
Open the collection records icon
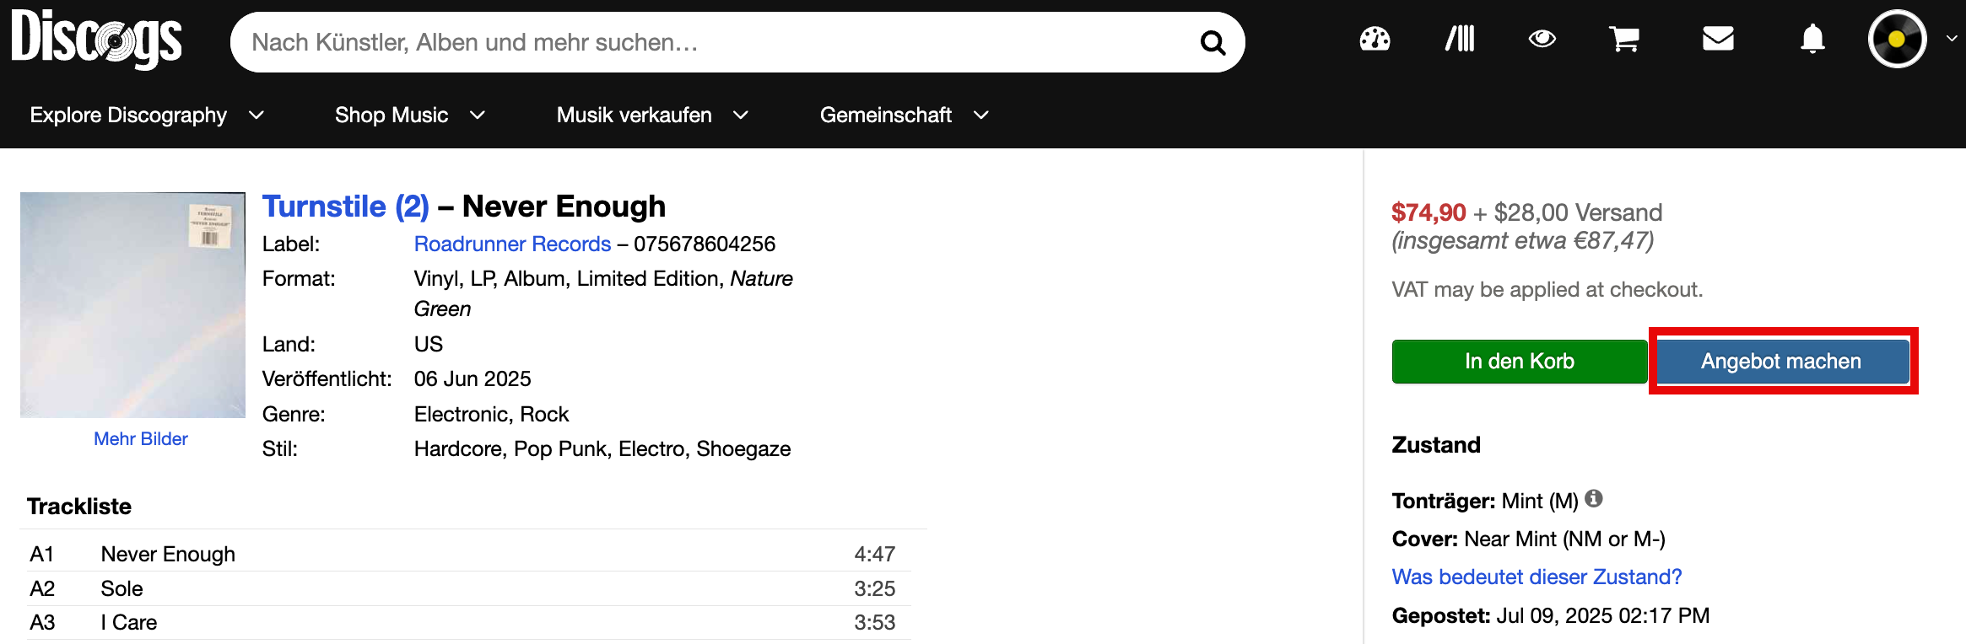1460,39
